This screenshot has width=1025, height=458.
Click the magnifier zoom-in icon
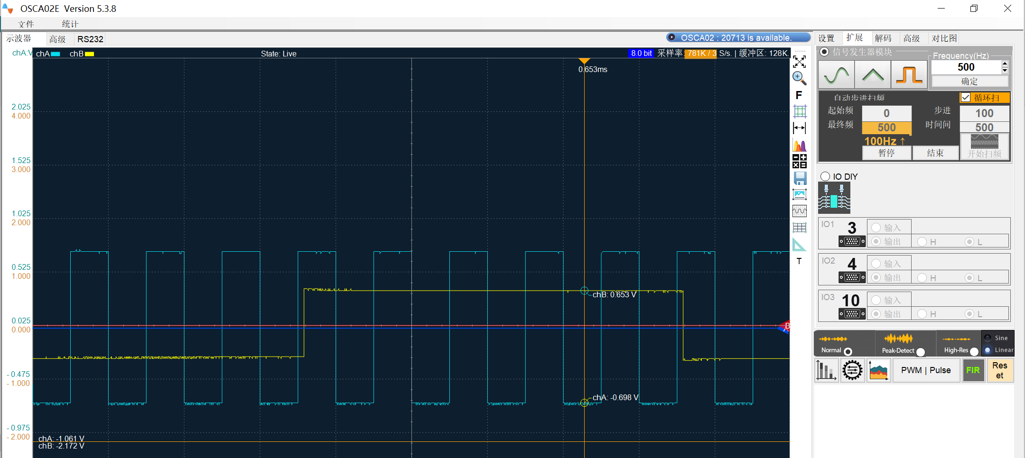pyautogui.click(x=800, y=78)
